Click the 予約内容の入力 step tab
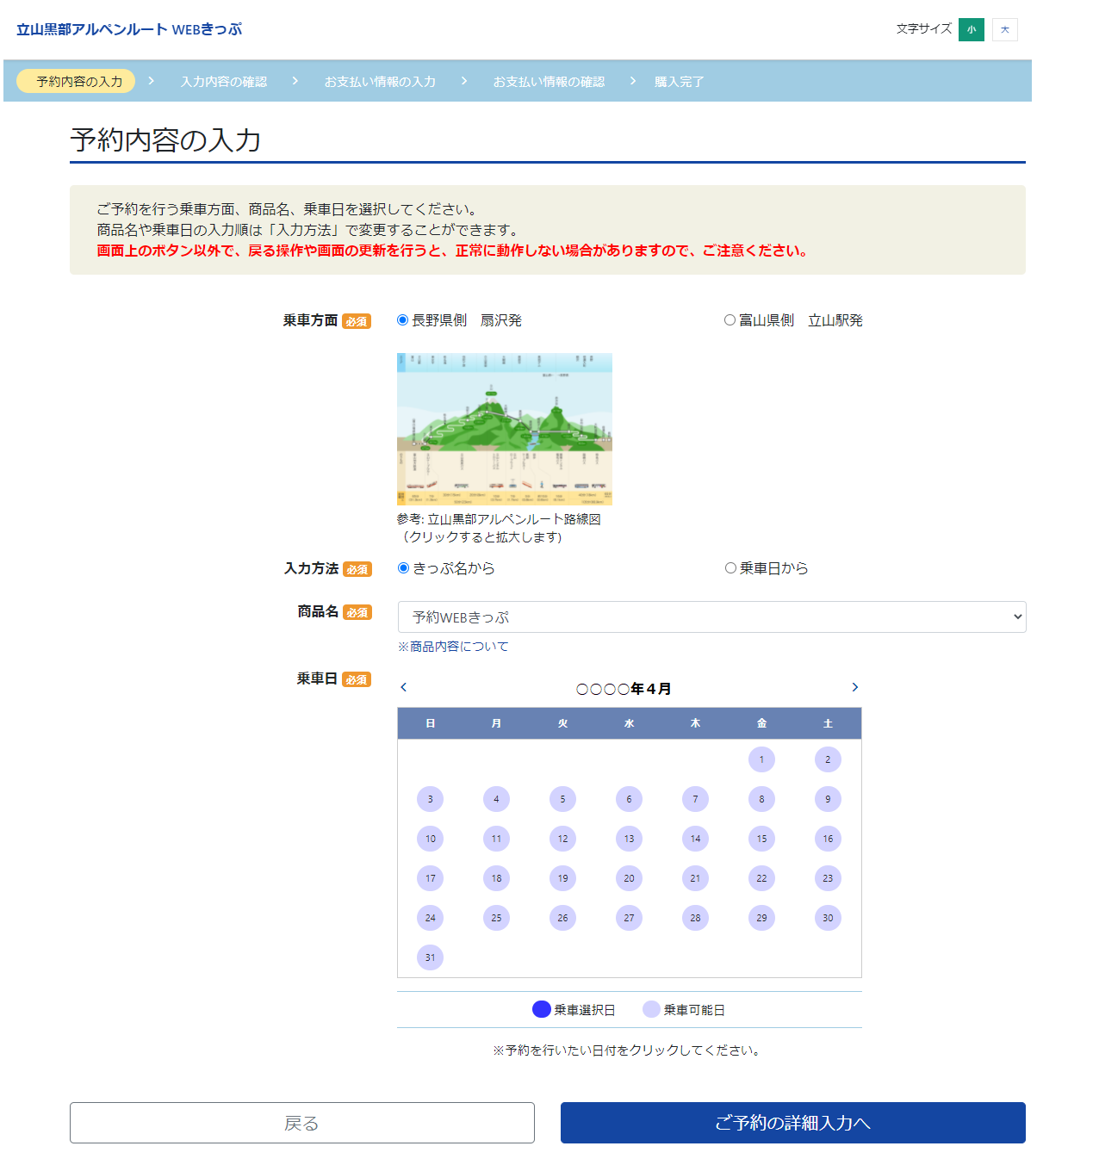Image resolution: width=1099 pixels, height=1171 pixels. click(78, 82)
